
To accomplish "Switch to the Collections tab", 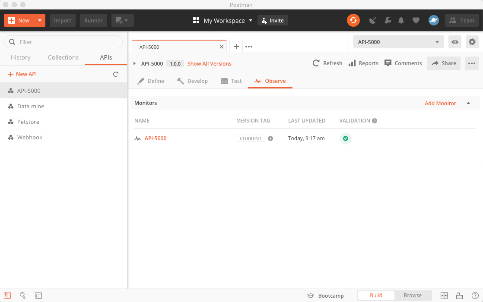I will pos(63,57).
